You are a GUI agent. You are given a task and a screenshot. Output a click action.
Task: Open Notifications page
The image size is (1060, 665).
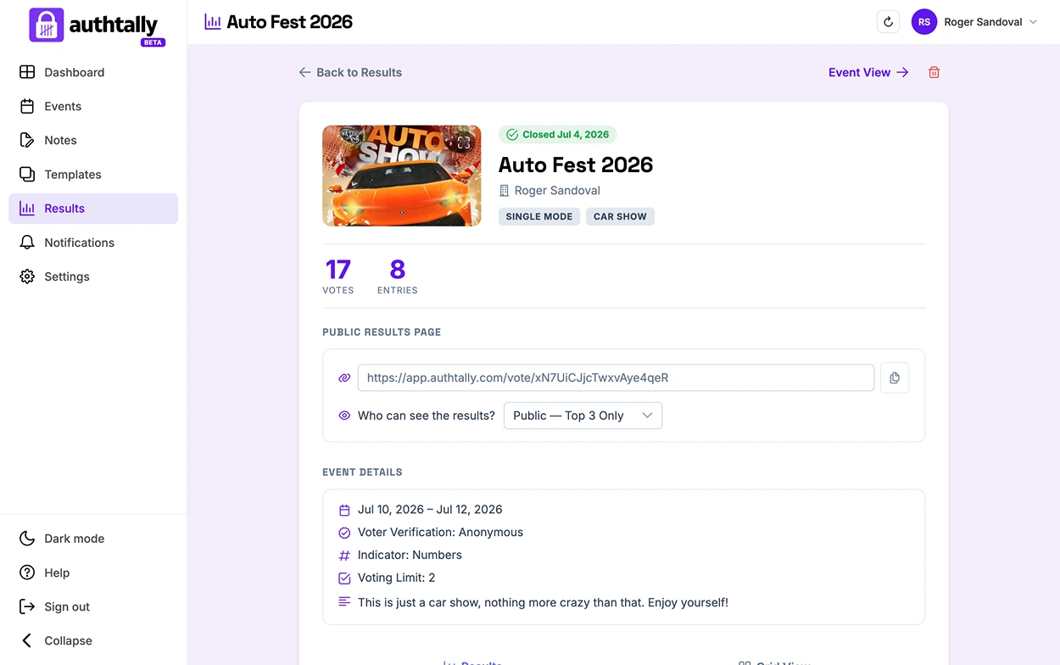(x=93, y=243)
